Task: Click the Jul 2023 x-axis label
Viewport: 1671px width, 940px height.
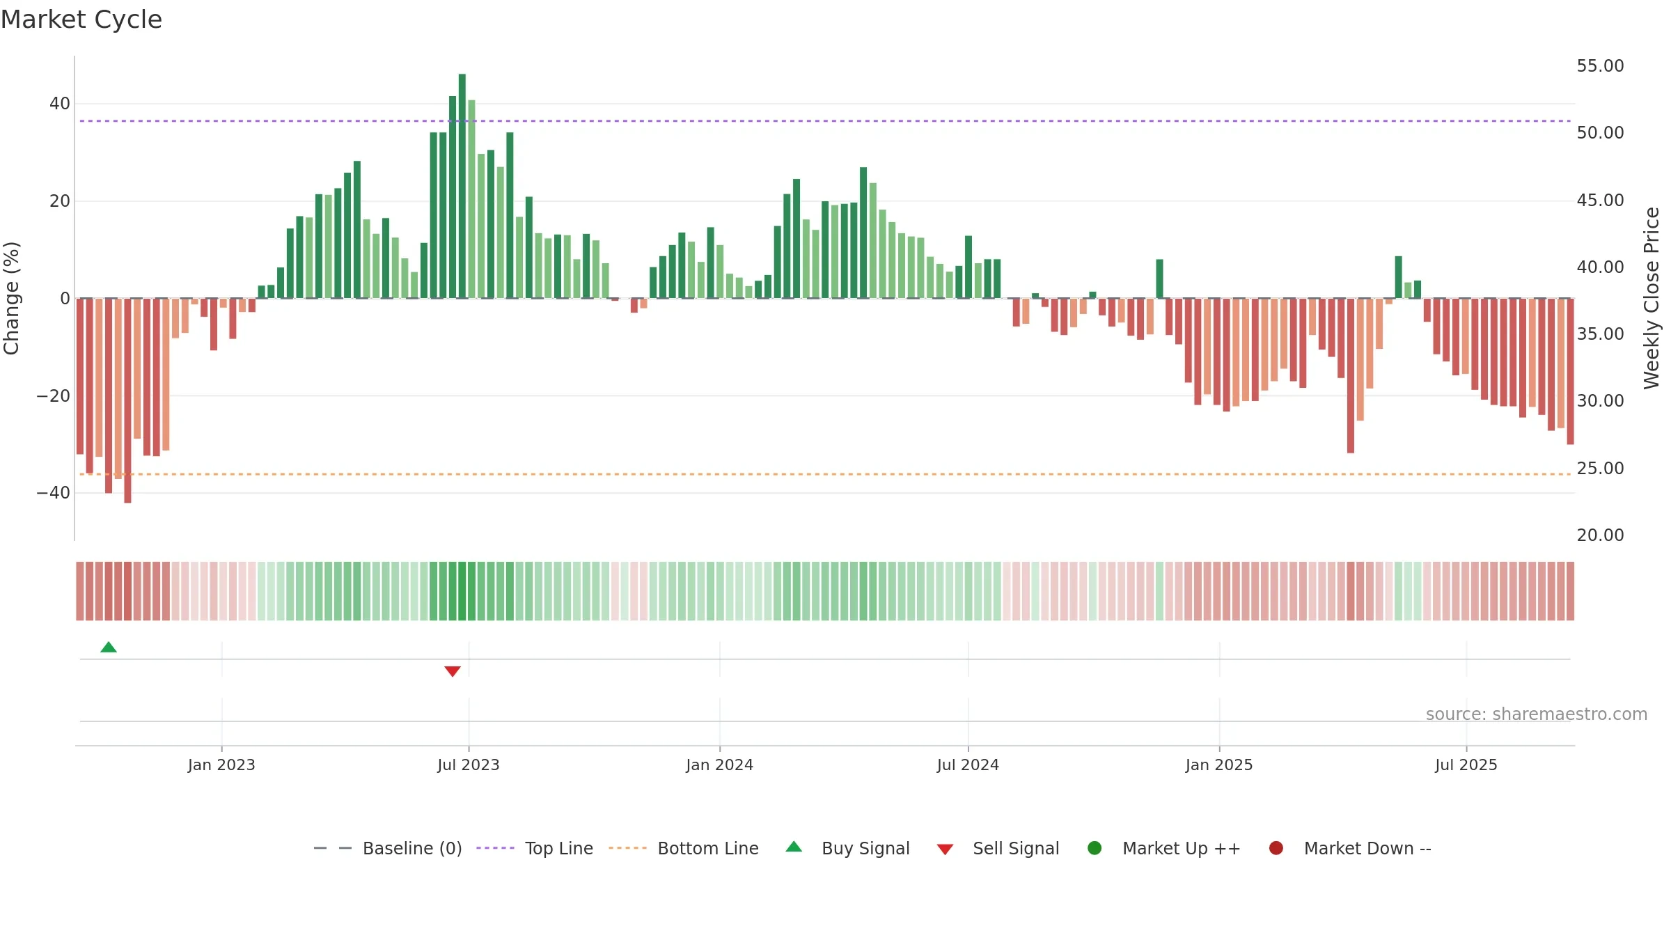Action: click(469, 765)
